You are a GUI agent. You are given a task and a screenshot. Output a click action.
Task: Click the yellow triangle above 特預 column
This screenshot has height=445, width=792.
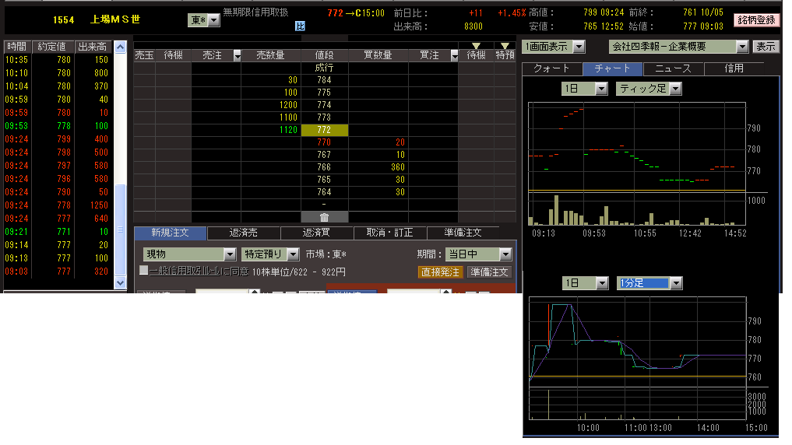505,46
